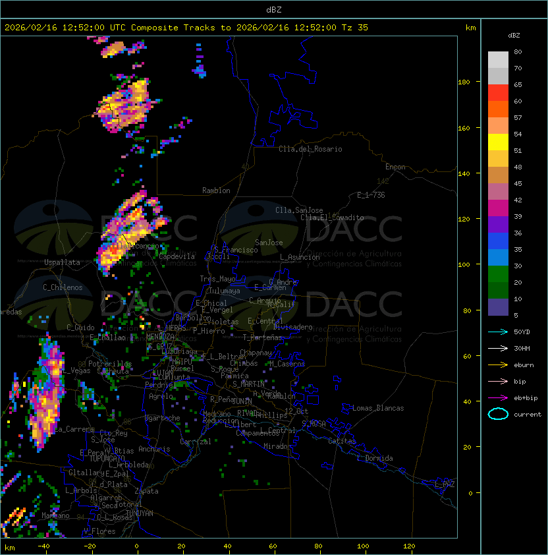Pick the bright green swatch in dBZ legend
Image resolution: width=548 pixels, height=555 pixels.
point(498,274)
